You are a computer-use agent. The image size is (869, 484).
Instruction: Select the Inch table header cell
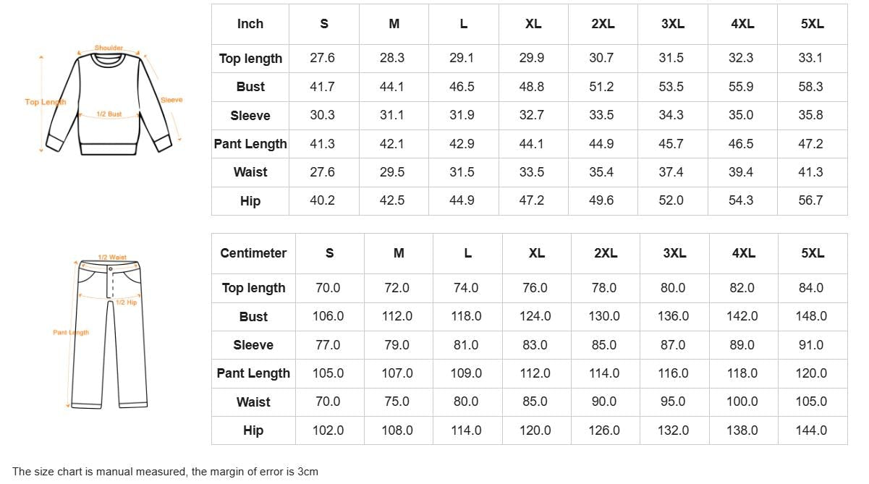coord(250,24)
